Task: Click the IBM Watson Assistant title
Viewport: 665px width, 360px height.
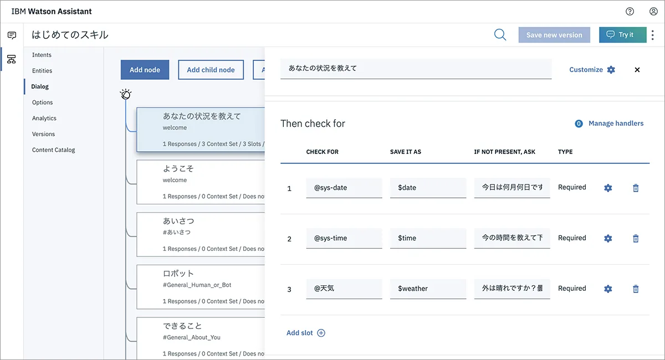Action: [x=52, y=11]
